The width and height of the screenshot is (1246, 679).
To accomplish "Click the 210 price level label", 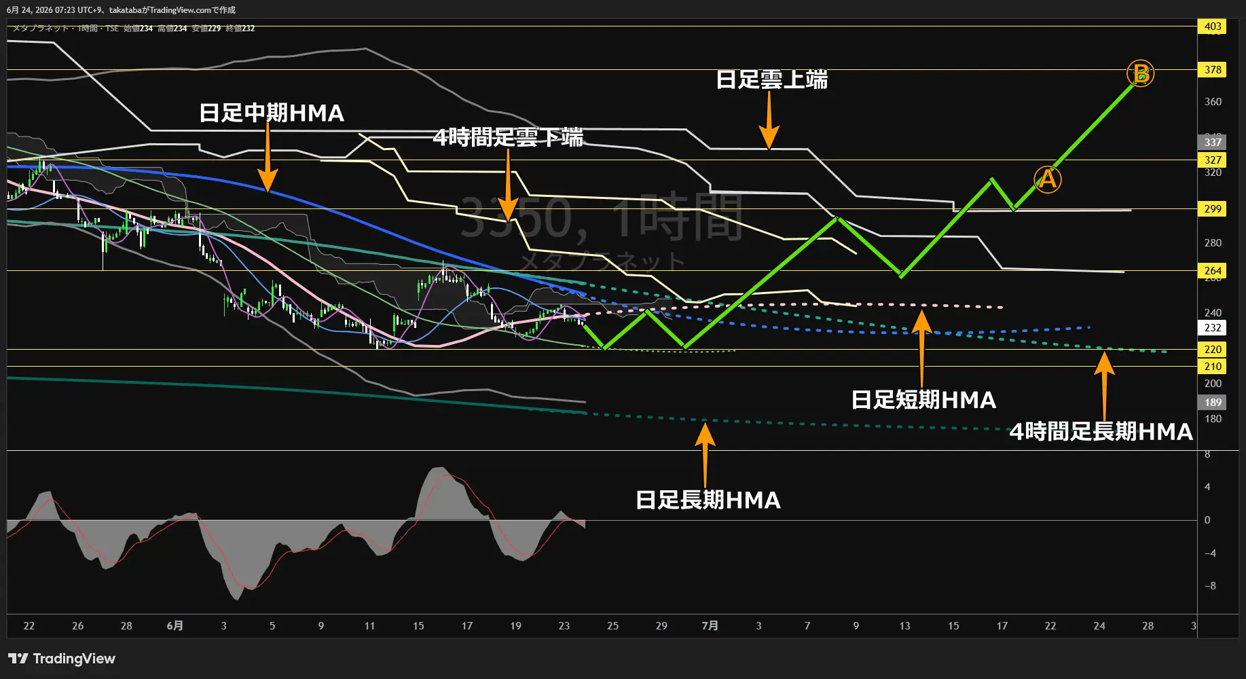I will point(1213,366).
